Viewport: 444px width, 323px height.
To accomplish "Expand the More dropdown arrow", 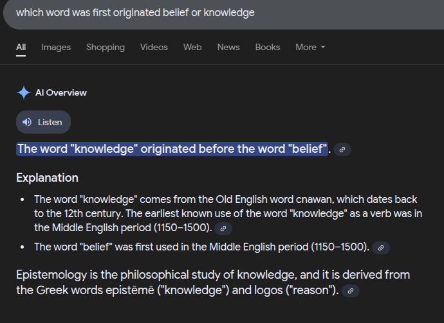I will click(323, 47).
